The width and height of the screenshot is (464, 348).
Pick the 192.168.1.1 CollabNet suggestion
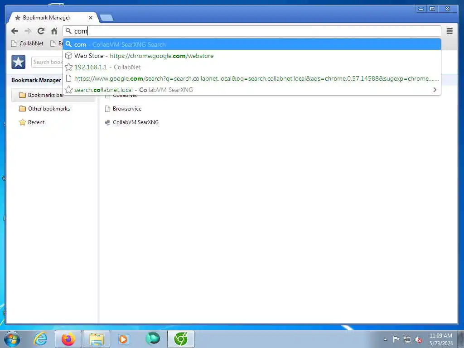(x=252, y=67)
